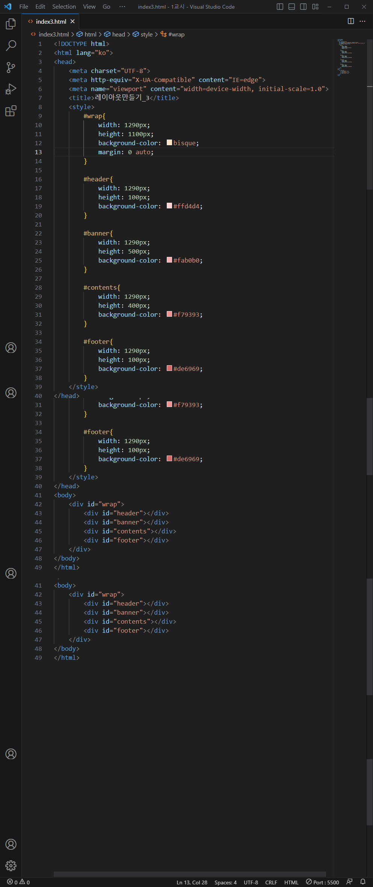Image resolution: width=373 pixels, height=887 pixels.
Task: Click the '<head>' opening tag on line 3
Action: [x=65, y=62]
